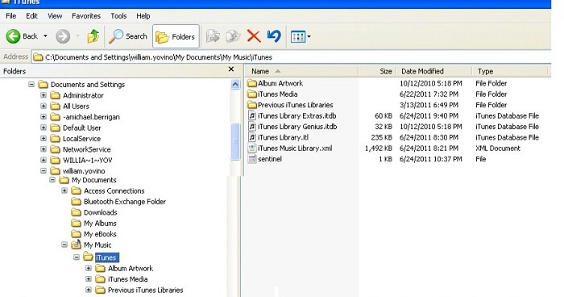Expand the Administrator tree node
The image size is (564, 297).
pyautogui.click(x=44, y=95)
